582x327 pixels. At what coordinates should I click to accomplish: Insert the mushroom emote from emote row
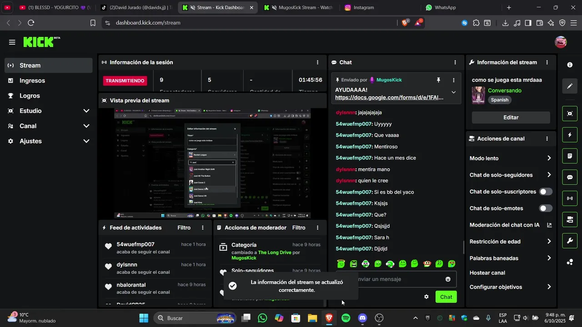(427, 263)
